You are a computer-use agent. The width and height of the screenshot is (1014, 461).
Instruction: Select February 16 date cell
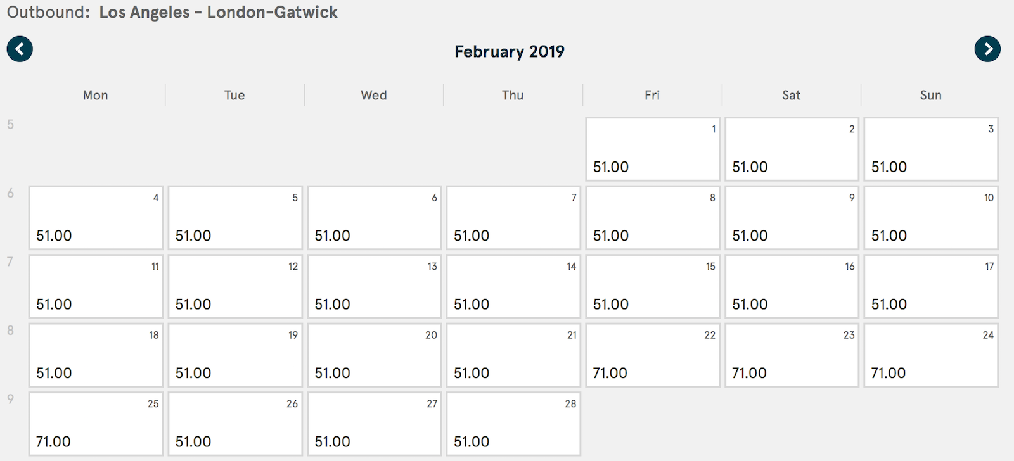click(792, 286)
